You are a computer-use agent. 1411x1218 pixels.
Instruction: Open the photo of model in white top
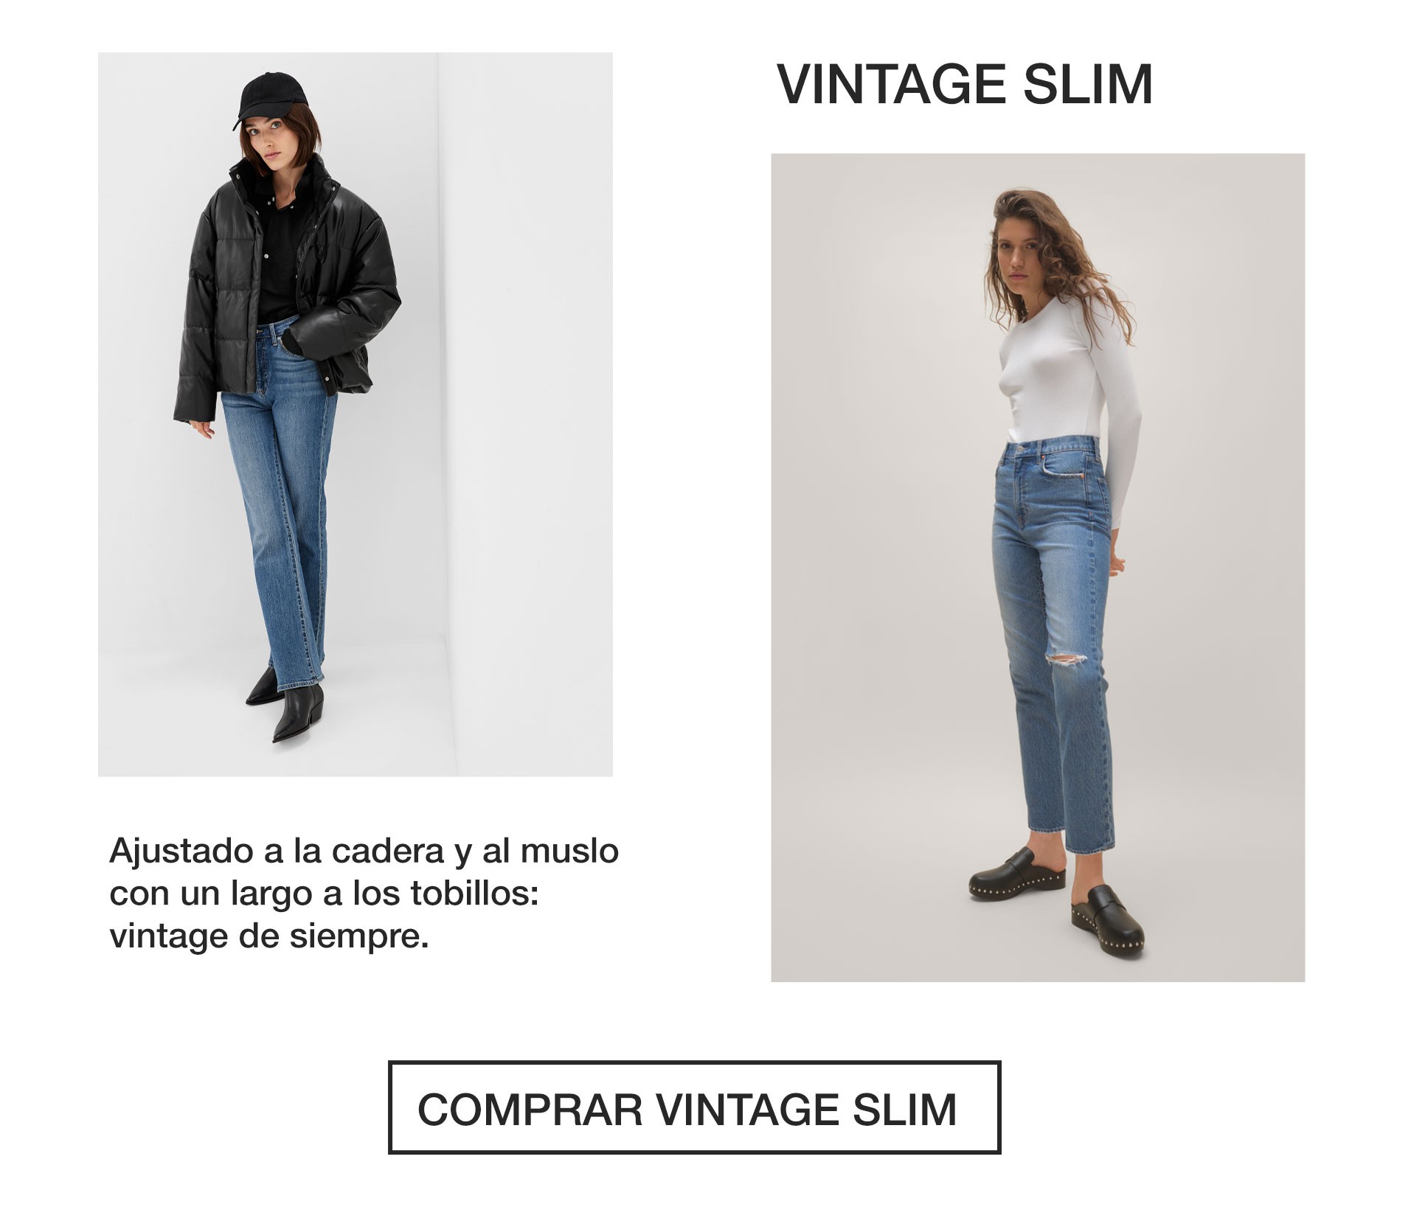click(x=1037, y=567)
